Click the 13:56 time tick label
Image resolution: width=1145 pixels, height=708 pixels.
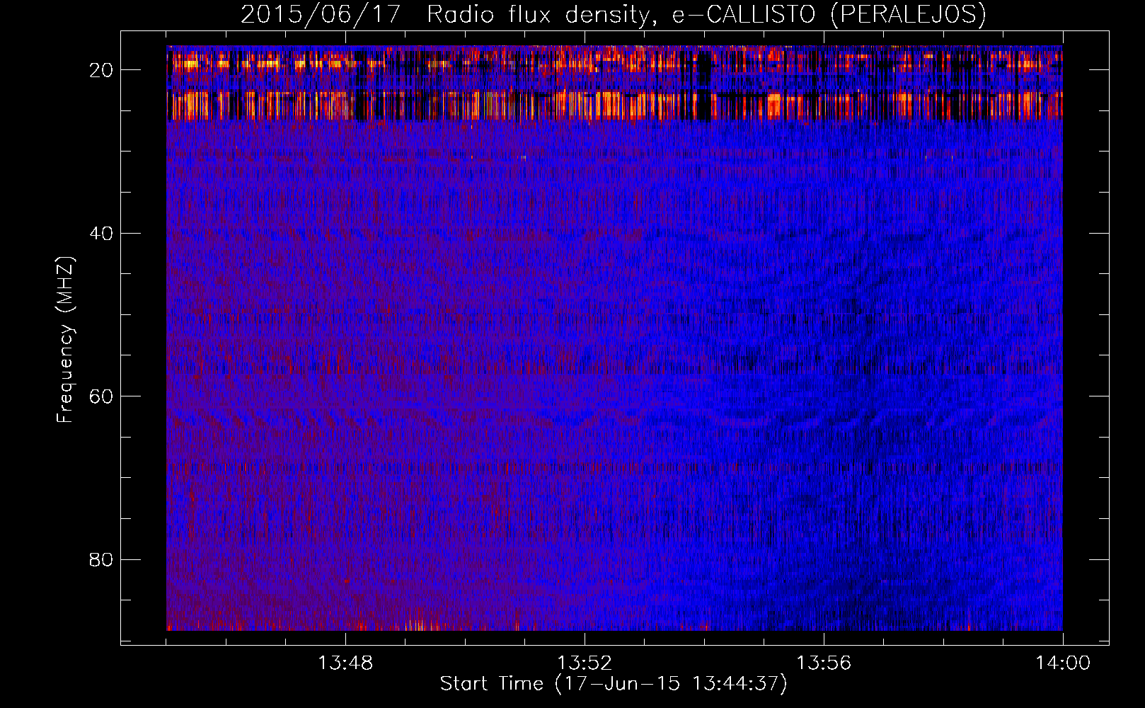tap(824, 663)
